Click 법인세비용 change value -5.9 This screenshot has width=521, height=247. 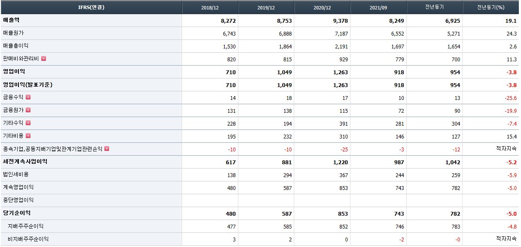[512, 175]
